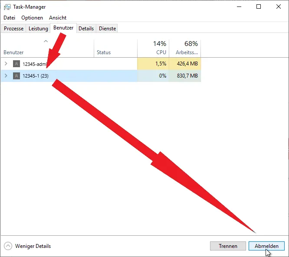Click the Trennen button
289x257 pixels.
pos(228,246)
